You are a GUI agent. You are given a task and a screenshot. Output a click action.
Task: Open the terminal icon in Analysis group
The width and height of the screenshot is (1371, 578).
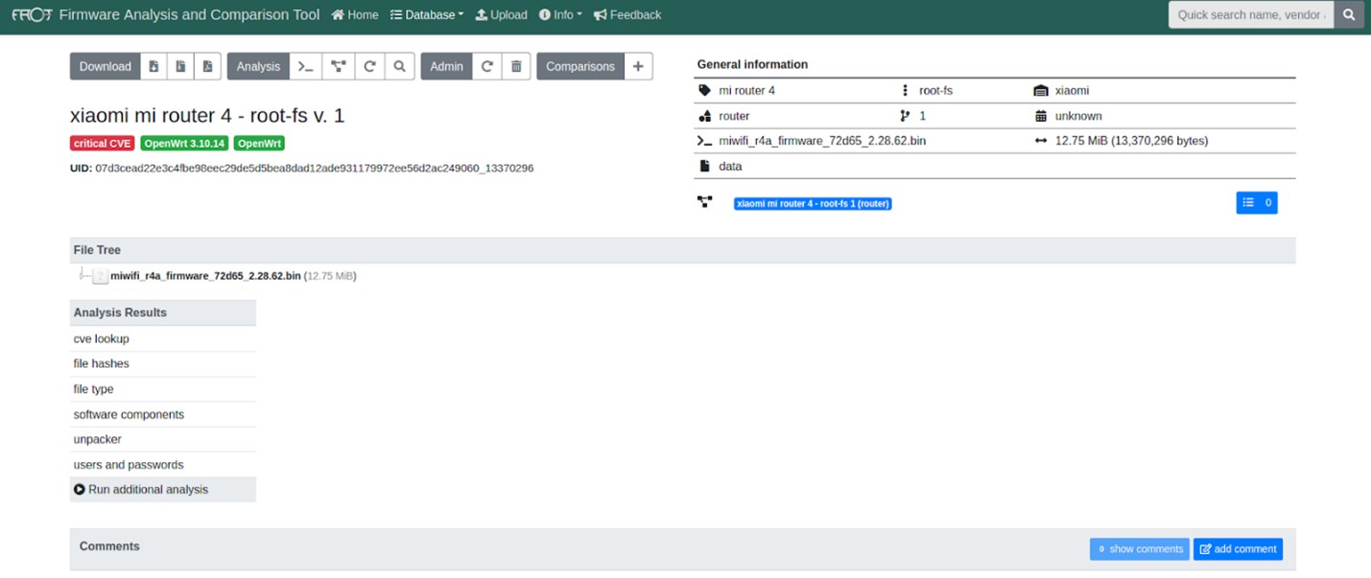305,66
